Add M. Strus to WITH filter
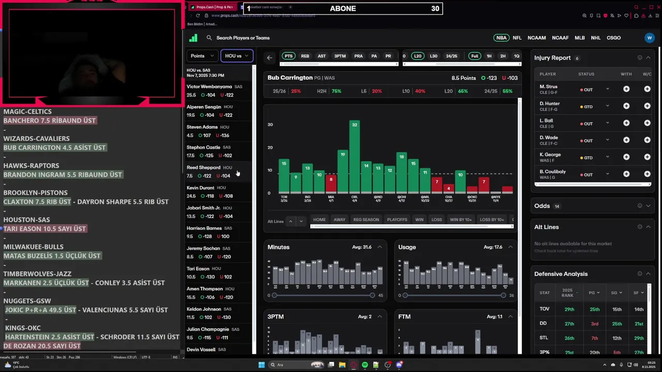This screenshot has height=372, width=662. point(626,89)
